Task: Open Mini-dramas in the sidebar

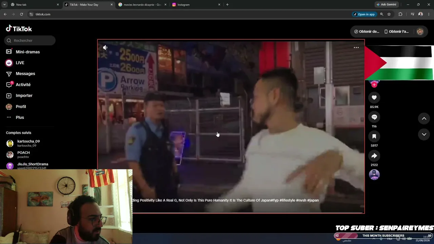Action: coord(28,52)
